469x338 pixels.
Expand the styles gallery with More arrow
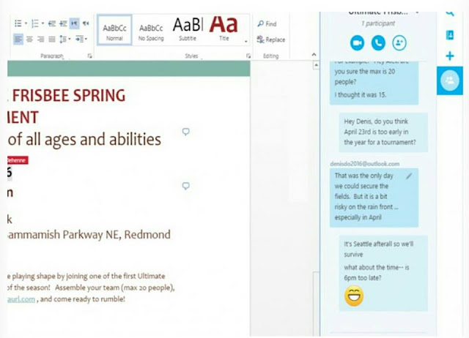[x=246, y=42]
